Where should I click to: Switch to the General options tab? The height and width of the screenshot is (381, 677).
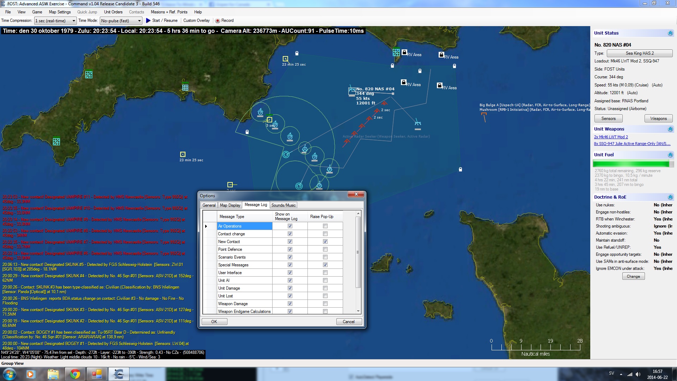(x=209, y=205)
